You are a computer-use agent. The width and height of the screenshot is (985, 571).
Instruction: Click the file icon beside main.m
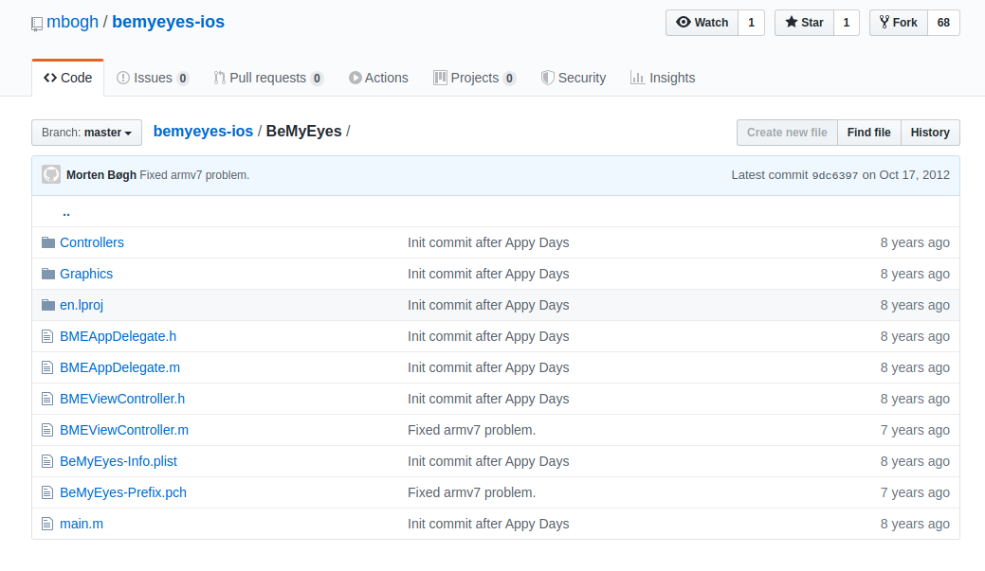tap(47, 524)
